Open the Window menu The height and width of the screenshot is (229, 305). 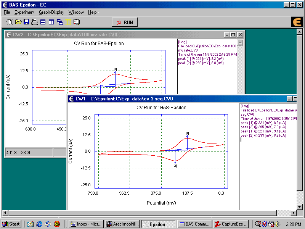pyautogui.click(x=76, y=12)
